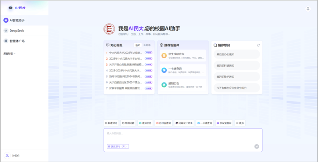Click the 自习室查询 quick bar shortcut
318x162 pixels.
click(163, 123)
